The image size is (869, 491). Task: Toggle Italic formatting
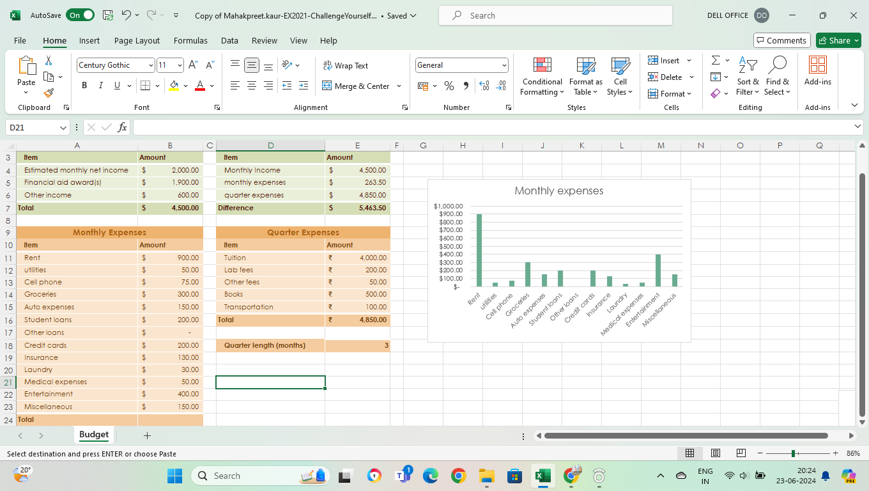pos(100,86)
